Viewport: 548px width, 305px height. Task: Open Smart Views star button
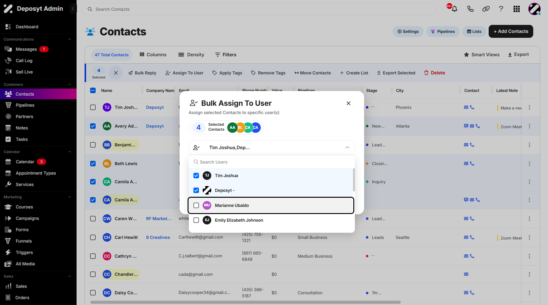click(482, 54)
